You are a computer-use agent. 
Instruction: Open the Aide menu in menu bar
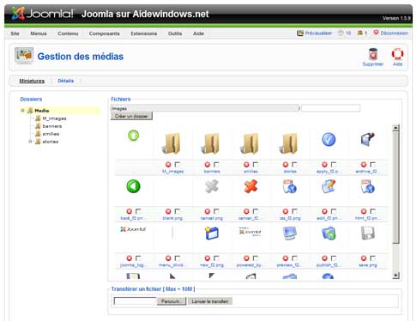pos(198,33)
